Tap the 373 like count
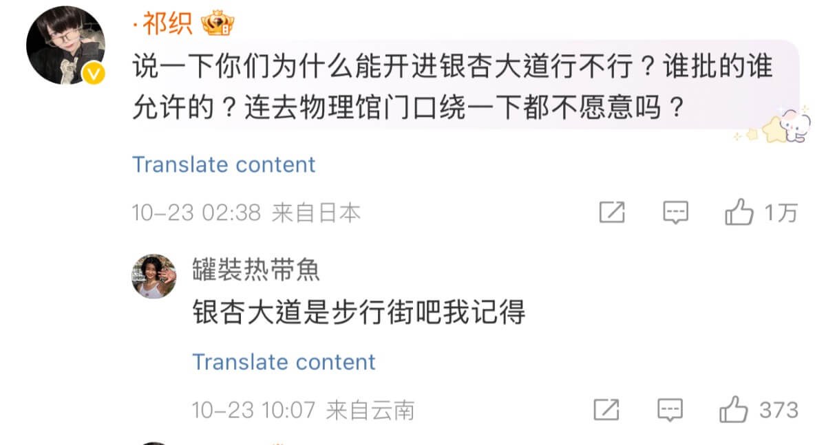826x445 pixels. pyautogui.click(x=779, y=410)
